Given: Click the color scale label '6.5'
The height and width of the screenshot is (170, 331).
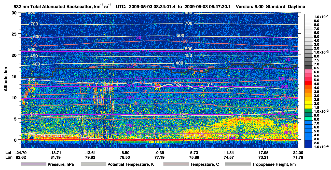Looking at the screenshot, I should point(317,69).
